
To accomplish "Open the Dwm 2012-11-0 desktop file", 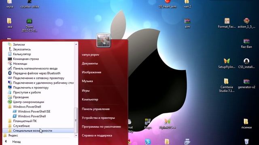I will point(29,25).
